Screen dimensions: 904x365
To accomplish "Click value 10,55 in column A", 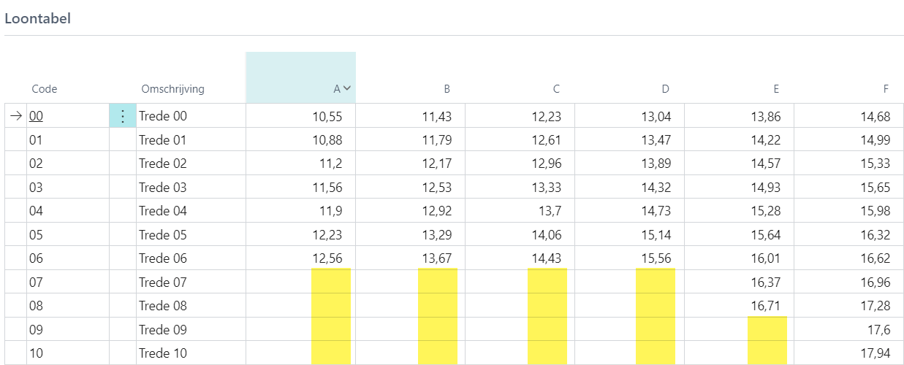I will (x=327, y=116).
